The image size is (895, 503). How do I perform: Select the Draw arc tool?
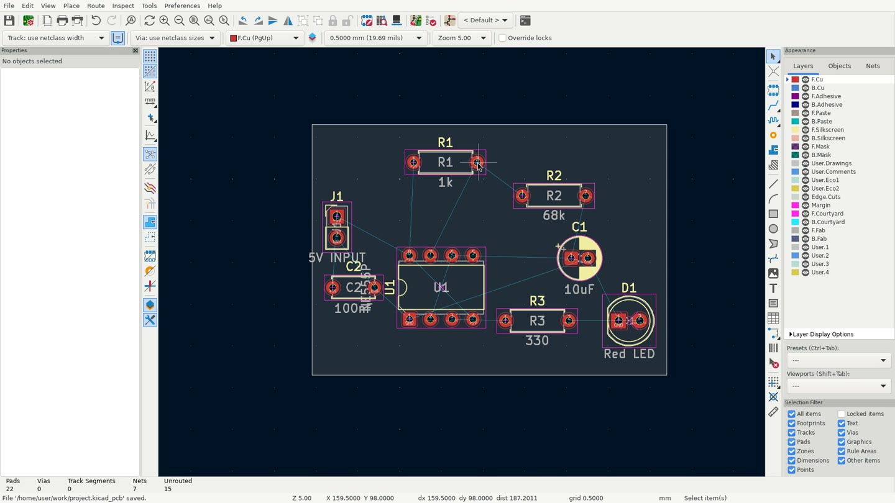click(x=773, y=199)
